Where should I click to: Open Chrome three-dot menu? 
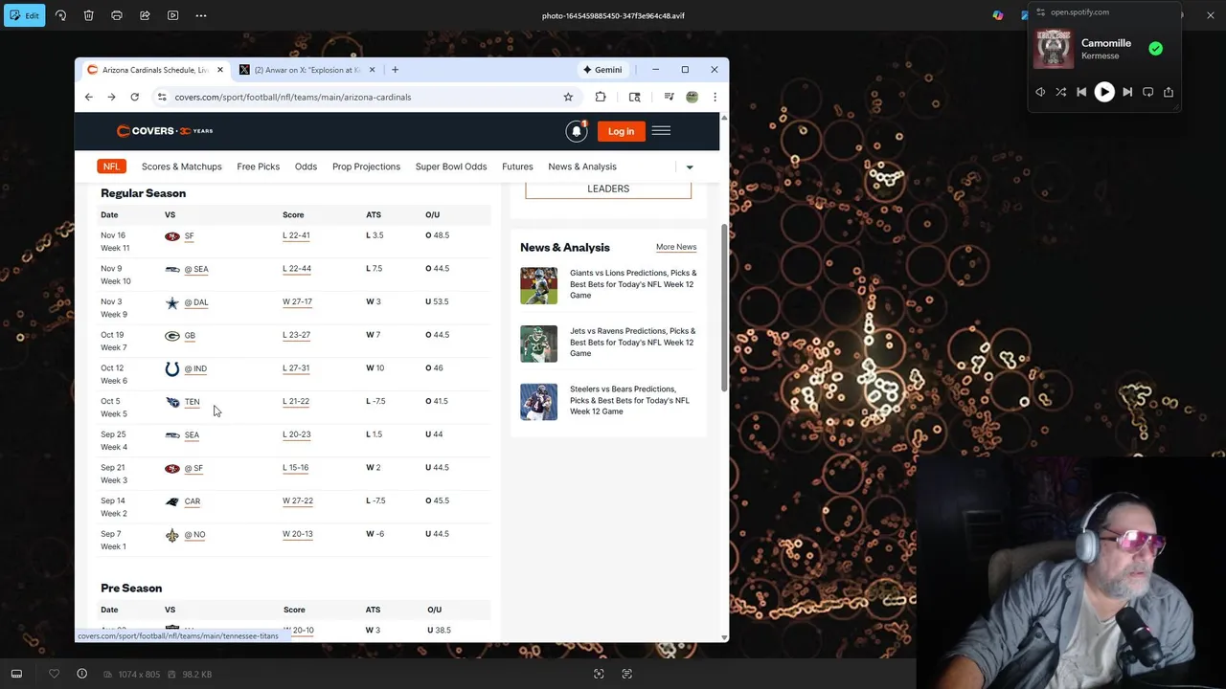(715, 97)
